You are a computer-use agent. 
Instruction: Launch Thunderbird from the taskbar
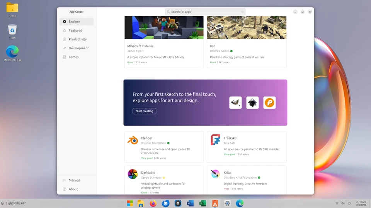pos(166,203)
